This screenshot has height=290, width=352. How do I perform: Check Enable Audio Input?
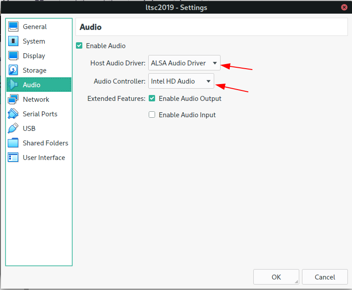point(152,115)
